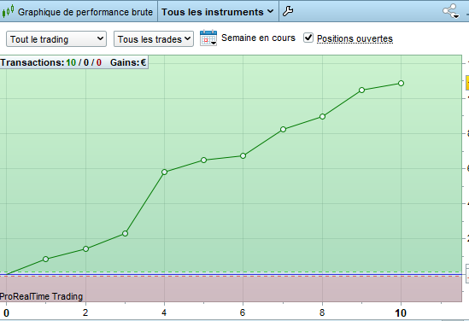The width and height of the screenshot is (469, 321).
Task: Click the yellow value marker on right axis
Action: tap(467, 83)
